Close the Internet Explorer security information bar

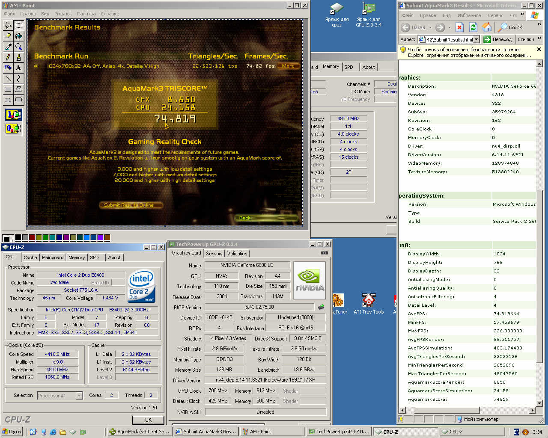tap(539, 50)
